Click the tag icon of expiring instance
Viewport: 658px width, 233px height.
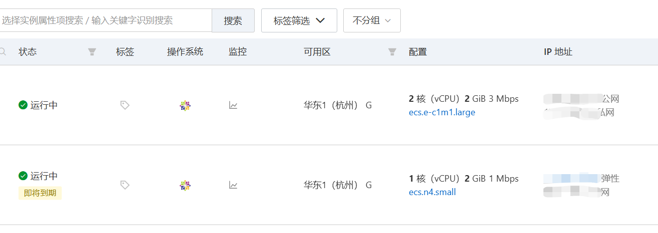tap(125, 185)
